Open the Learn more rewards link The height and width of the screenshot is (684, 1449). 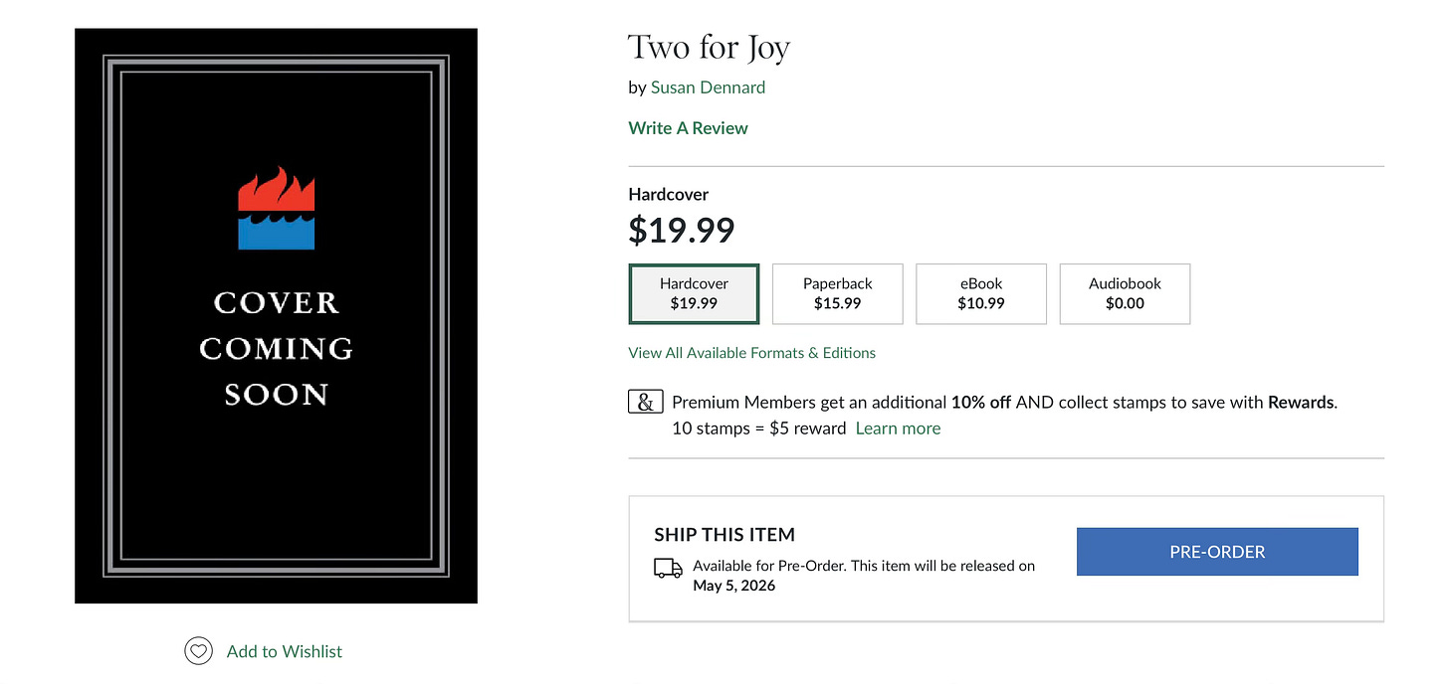pyautogui.click(x=898, y=428)
